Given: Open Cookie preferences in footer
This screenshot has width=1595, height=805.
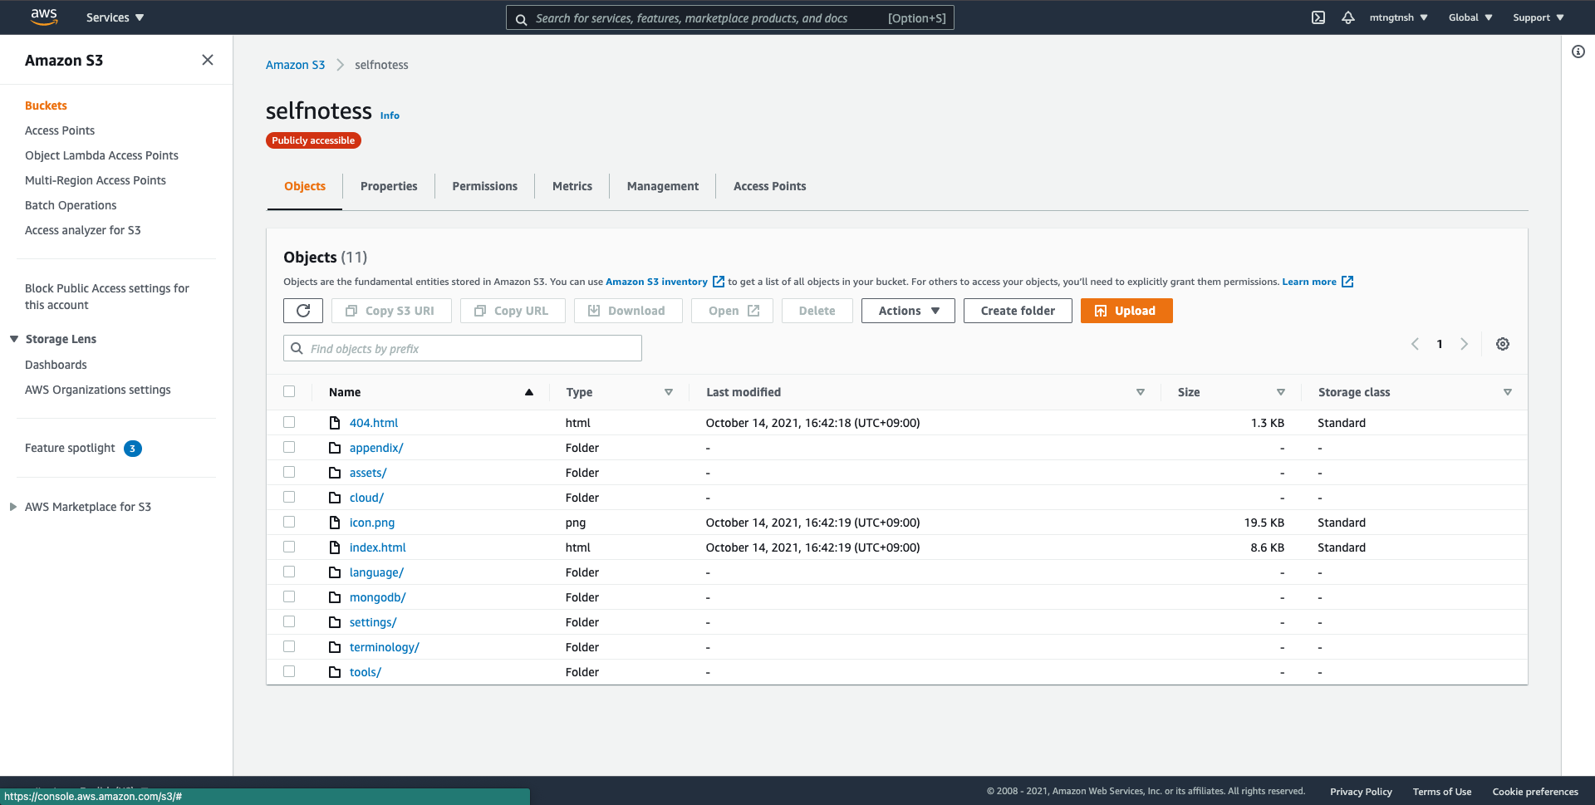Looking at the screenshot, I should point(1535,792).
